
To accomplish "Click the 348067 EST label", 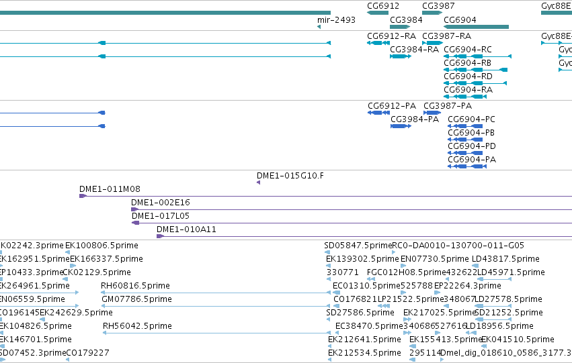I will (x=460, y=300).
